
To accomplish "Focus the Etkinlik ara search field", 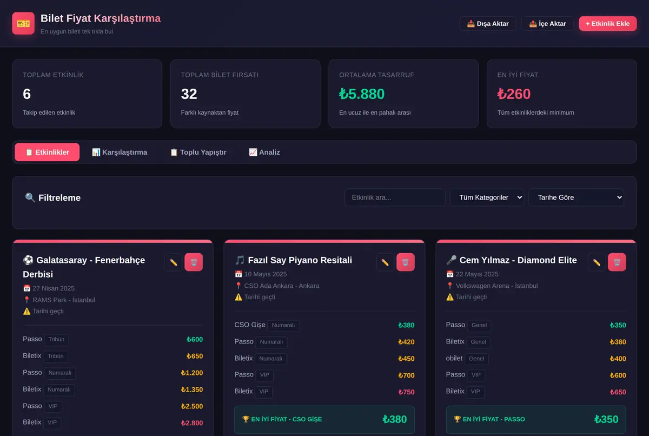I will pos(395,197).
